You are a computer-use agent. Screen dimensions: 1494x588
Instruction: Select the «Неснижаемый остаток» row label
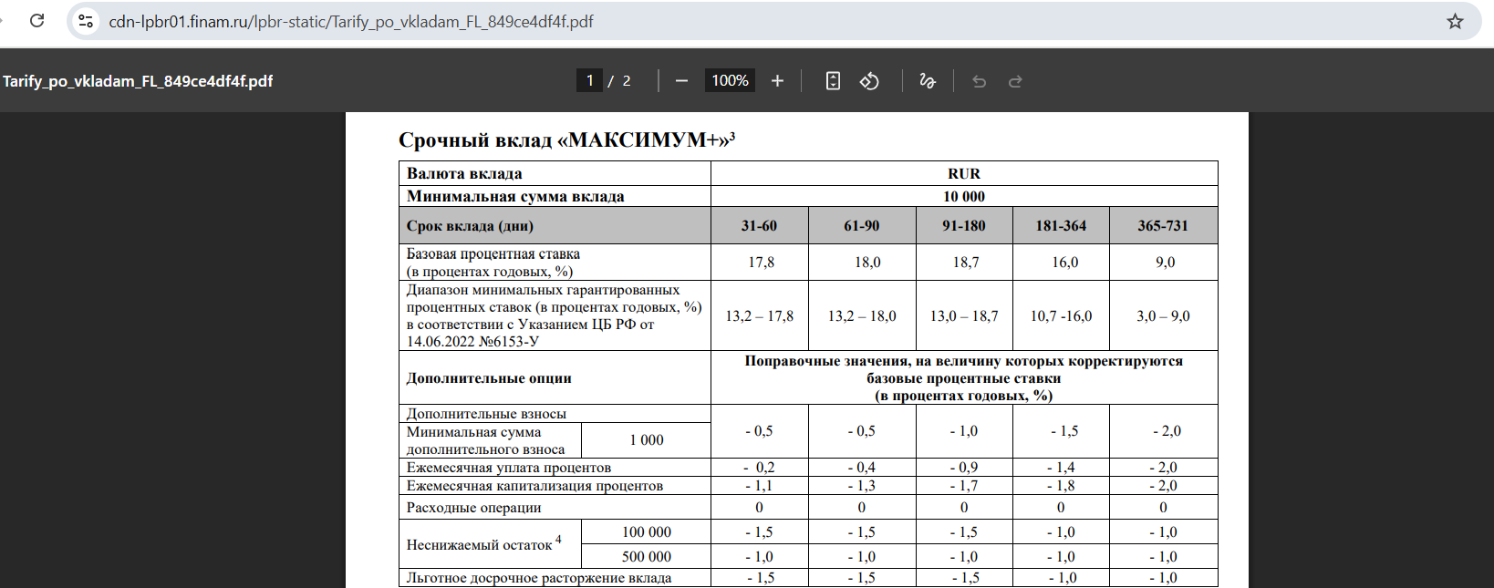(484, 543)
